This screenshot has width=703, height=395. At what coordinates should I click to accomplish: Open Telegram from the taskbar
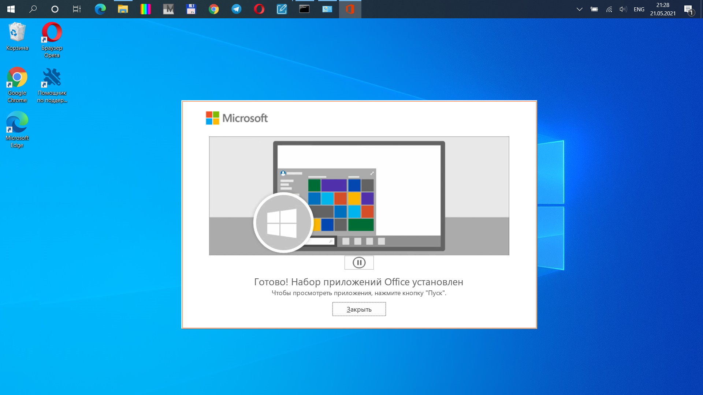tap(237, 9)
